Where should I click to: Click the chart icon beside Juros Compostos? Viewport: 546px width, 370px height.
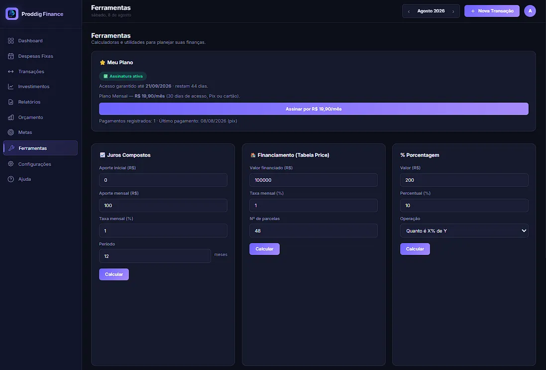click(x=103, y=155)
